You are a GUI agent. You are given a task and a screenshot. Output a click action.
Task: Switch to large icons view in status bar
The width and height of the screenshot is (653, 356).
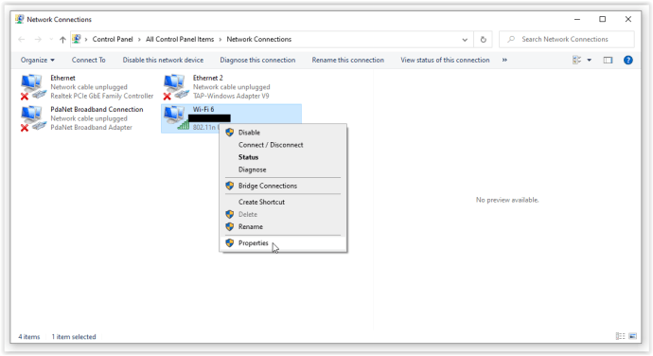click(x=633, y=336)
